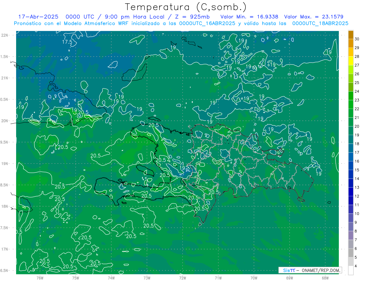This screenshot has height=282, width=365.
Task: Click the "68W" longitude axis label
Action: pyautogui.click(x=325, y=278)
